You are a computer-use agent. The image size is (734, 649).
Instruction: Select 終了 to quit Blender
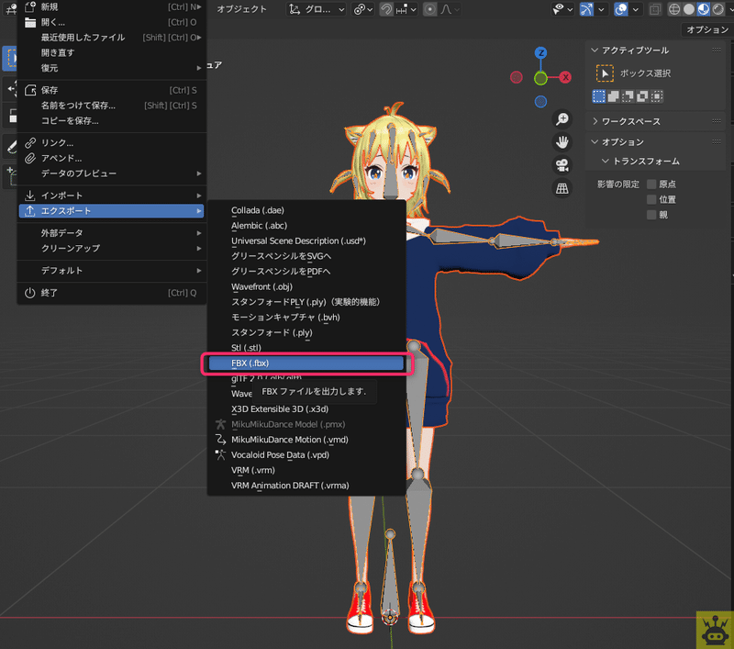tap(111, 293)
